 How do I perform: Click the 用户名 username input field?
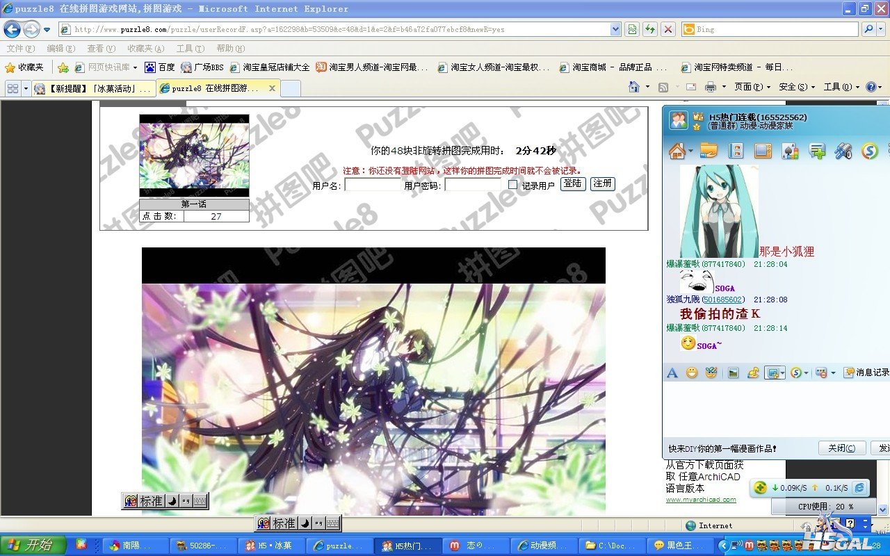(x=372, y=185)
